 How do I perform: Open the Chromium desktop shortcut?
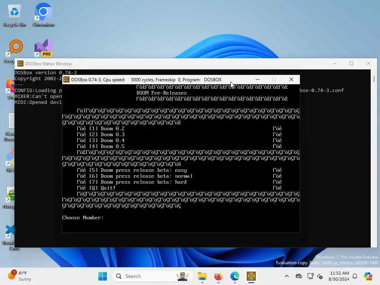43,15
